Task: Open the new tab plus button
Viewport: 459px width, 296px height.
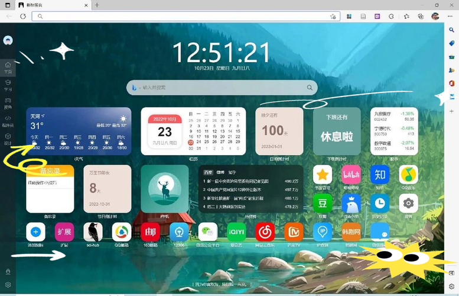Action: (x=97, y=5)
